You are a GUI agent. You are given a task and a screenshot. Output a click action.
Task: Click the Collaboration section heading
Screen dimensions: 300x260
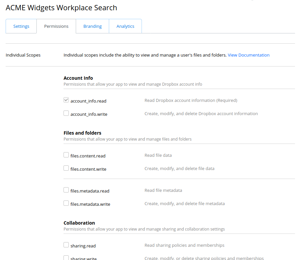[79, 223]
